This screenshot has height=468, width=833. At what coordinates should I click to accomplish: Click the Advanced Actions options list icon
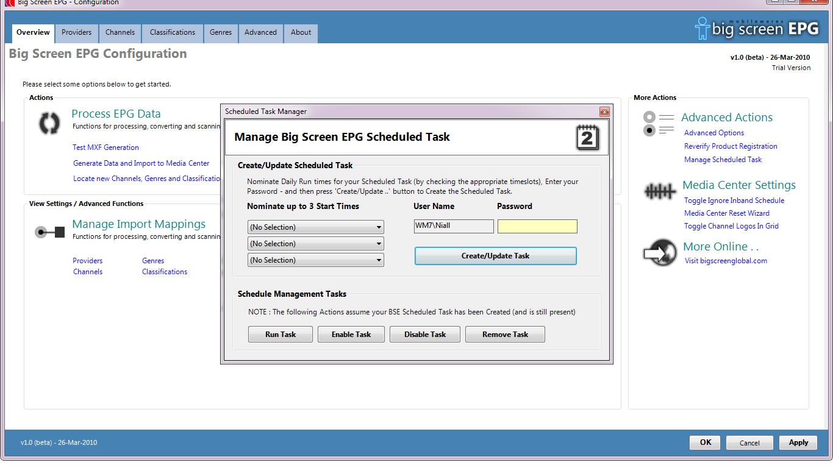pos(659,123)
